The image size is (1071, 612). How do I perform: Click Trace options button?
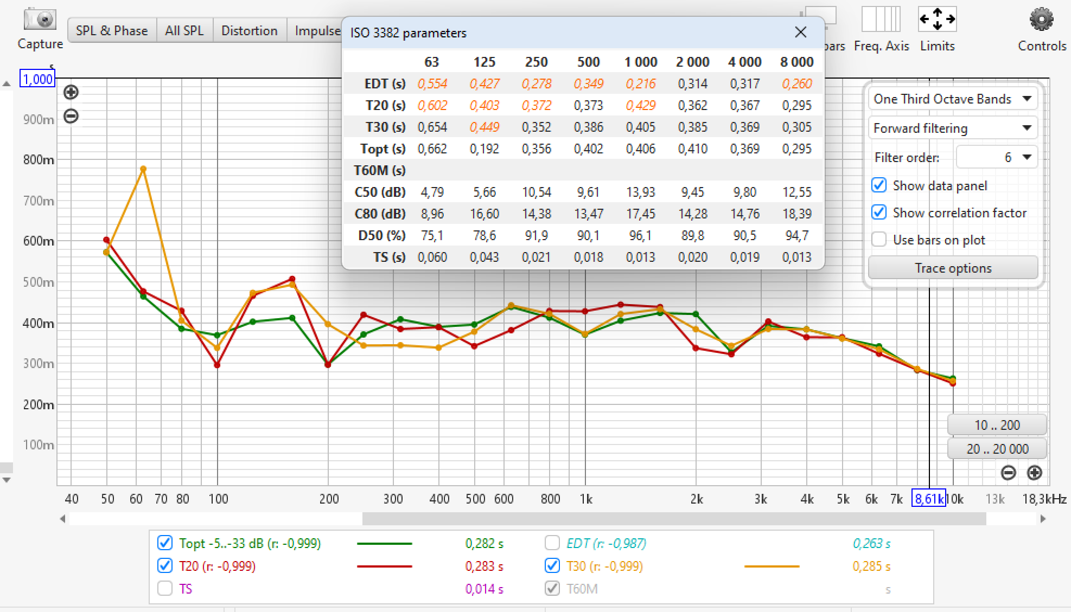point(953,268)
